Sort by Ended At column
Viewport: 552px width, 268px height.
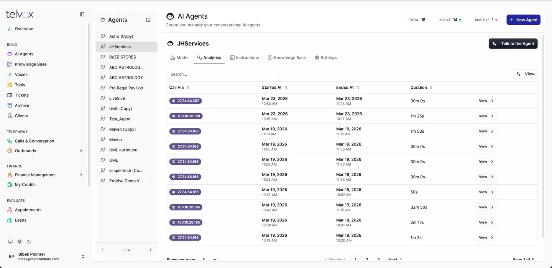(348, 88)
